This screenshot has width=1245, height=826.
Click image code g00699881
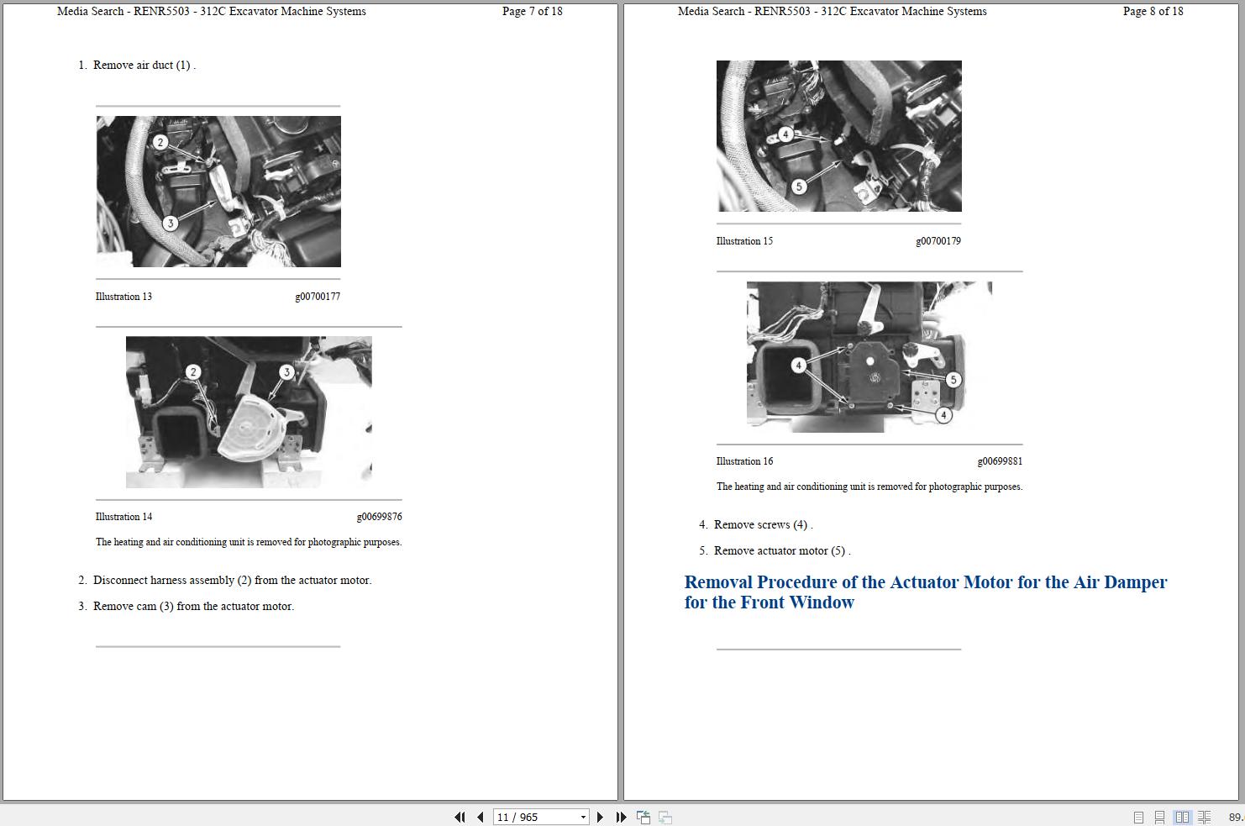pyautogui.click(x=1000, y=461)
